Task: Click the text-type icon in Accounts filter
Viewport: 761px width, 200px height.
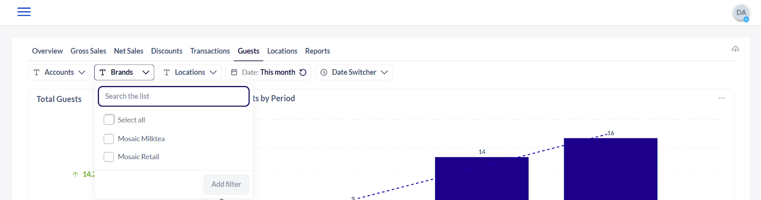Action: [37, 72]
